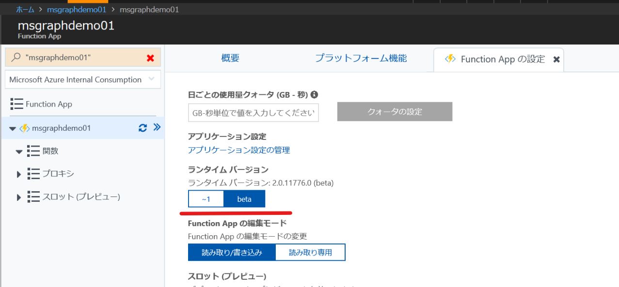The image size is (619, 287).
Task: Collapse the 関数 tree item
Action: point(19,151)
